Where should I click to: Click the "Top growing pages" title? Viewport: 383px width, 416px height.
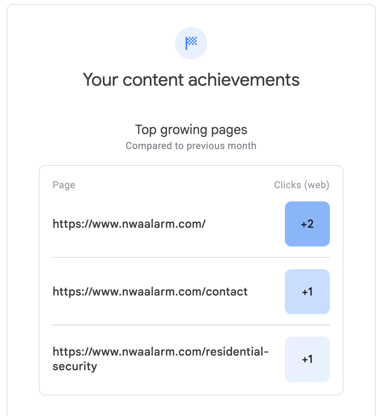(191, 130)
